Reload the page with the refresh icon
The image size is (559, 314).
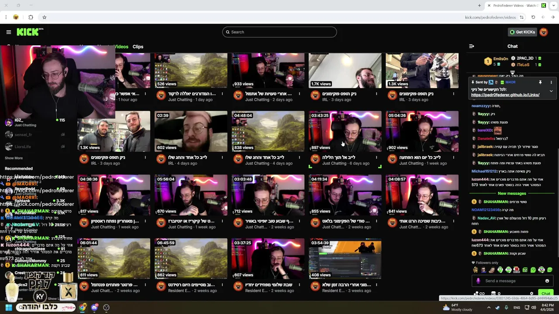pyautogui.click(x=533, y=17)
